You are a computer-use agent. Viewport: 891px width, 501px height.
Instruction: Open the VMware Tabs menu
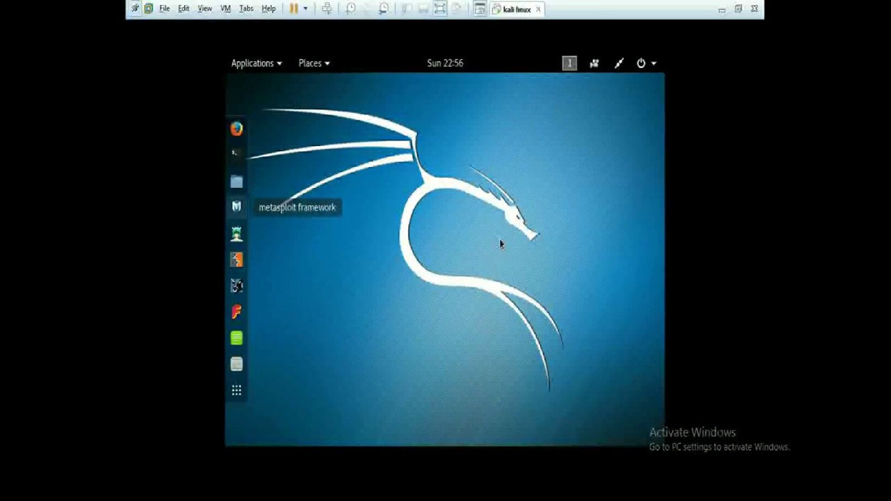[246, 9]
